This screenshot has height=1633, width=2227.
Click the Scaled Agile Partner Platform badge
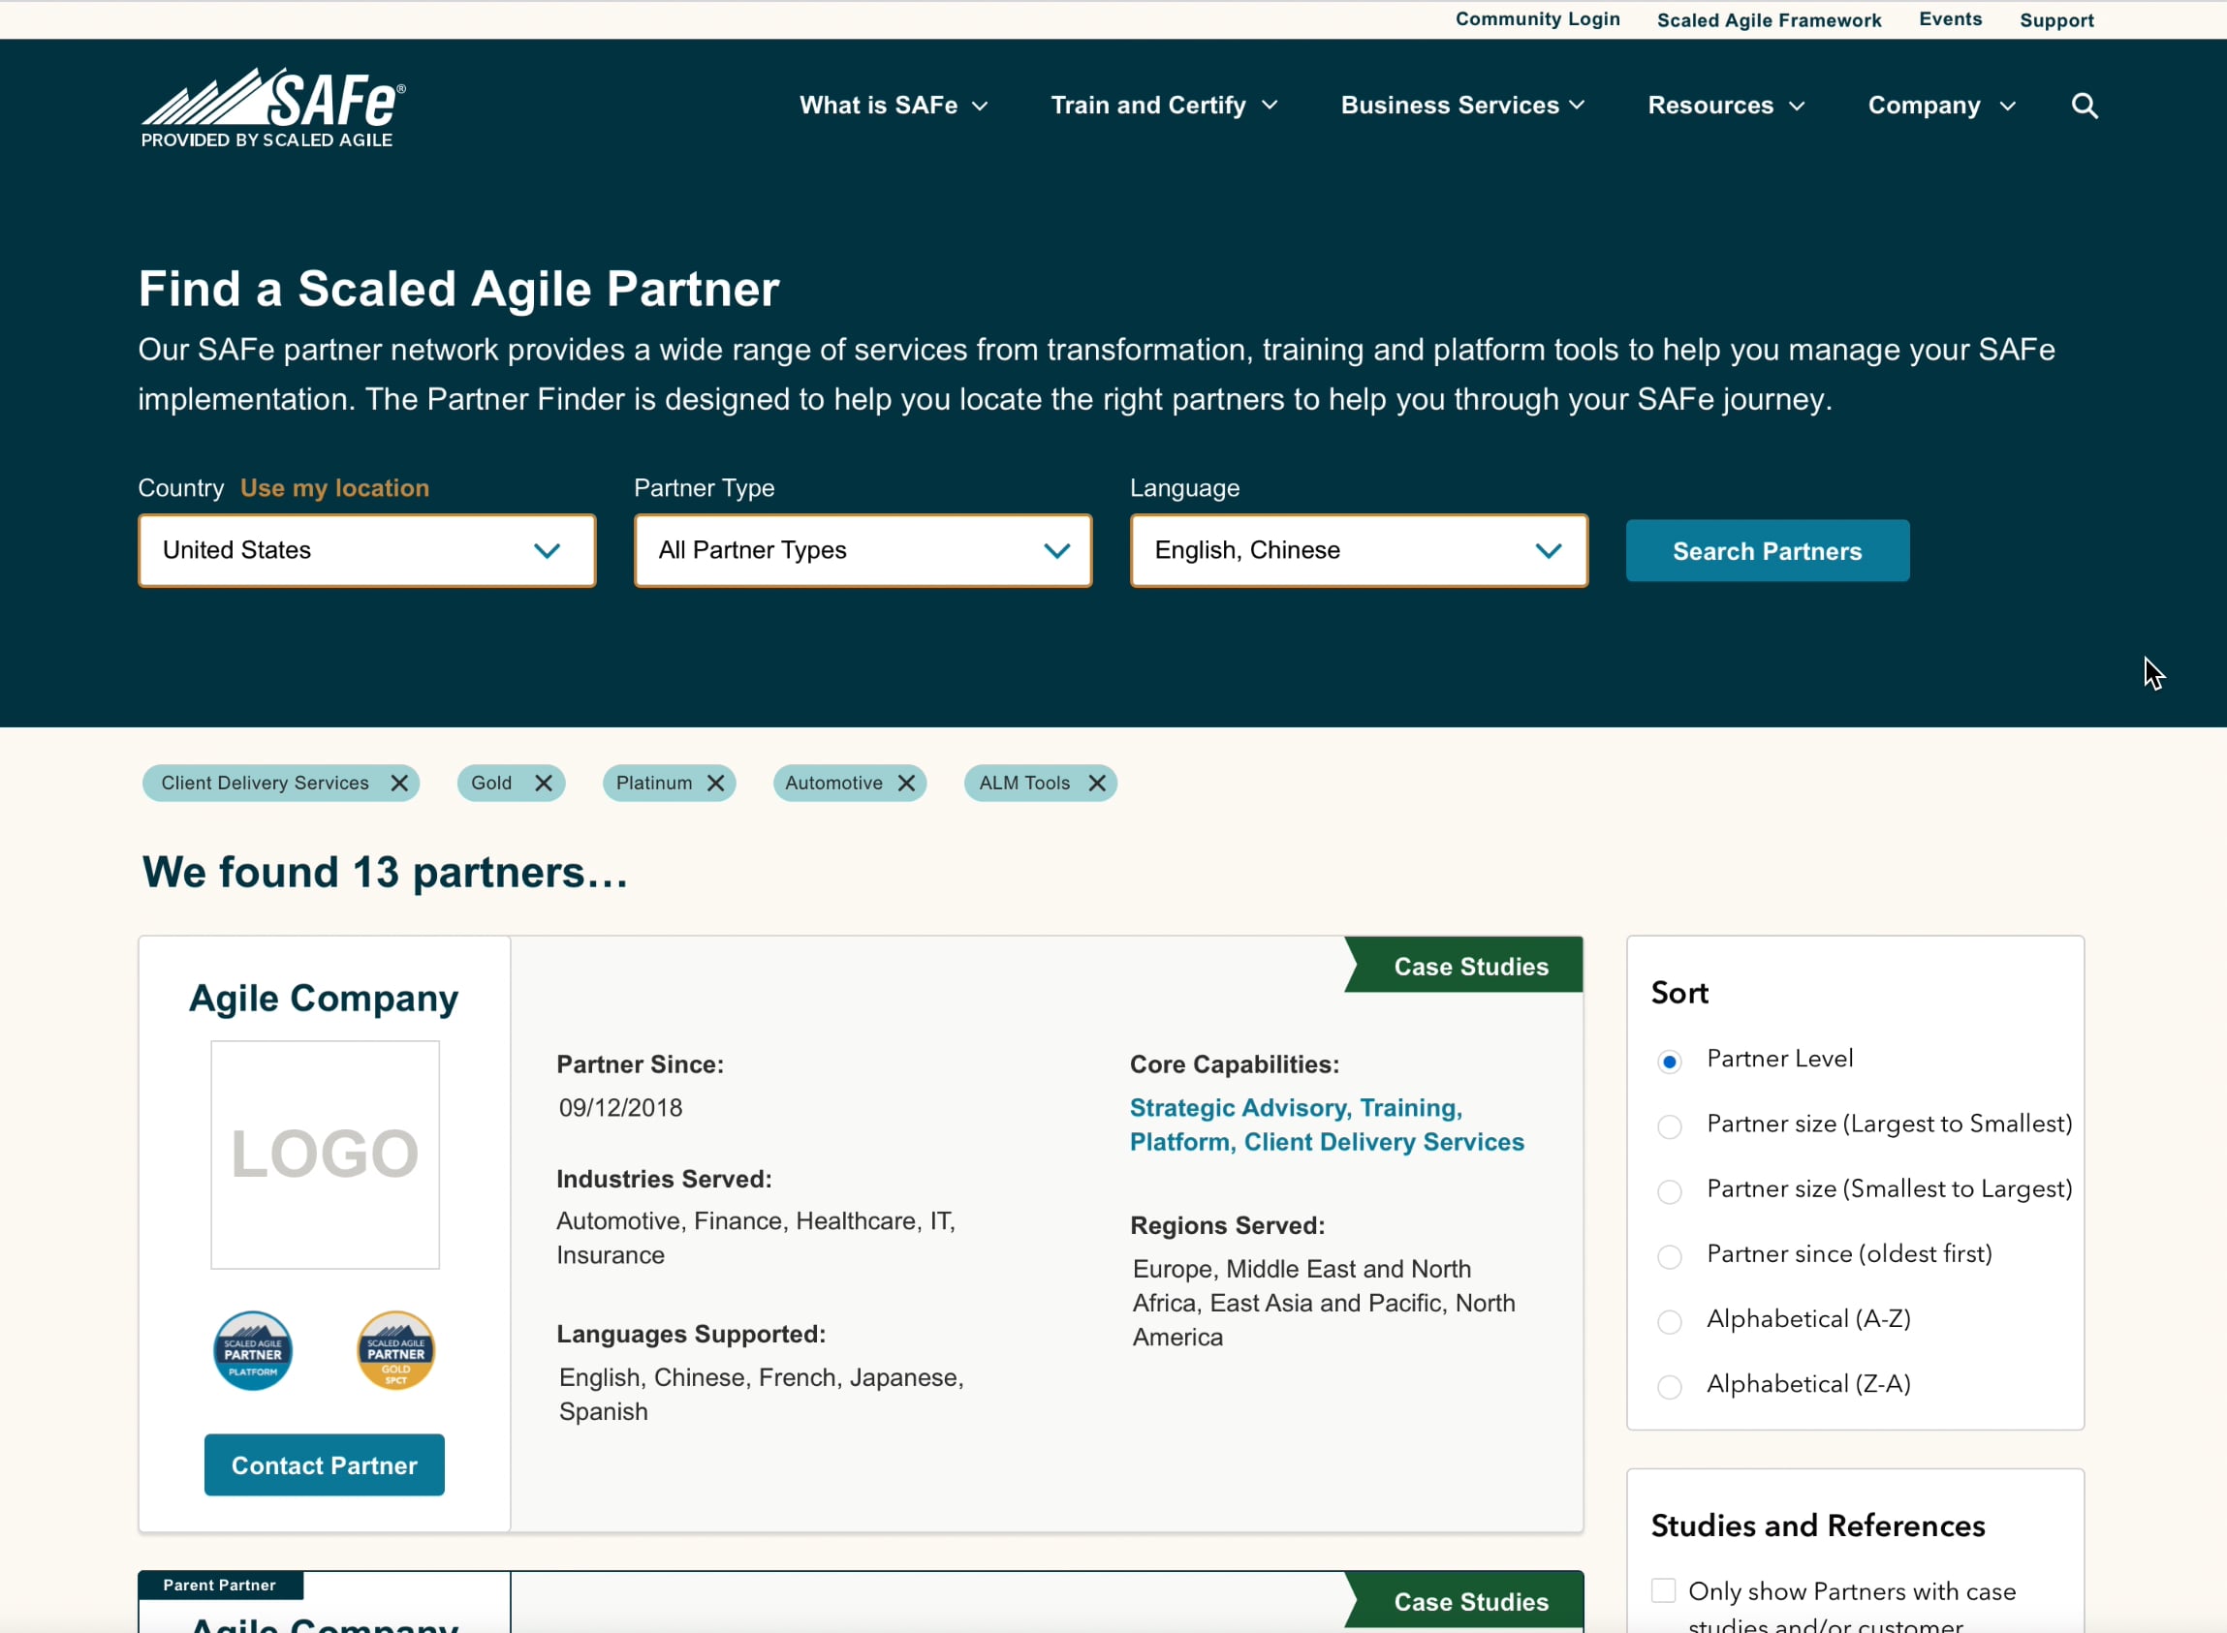[252, 1349]
